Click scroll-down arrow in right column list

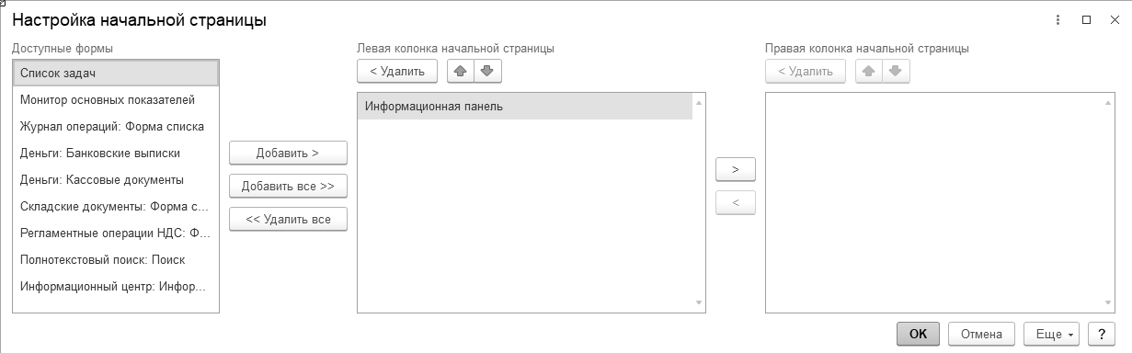pos(1107,302)
